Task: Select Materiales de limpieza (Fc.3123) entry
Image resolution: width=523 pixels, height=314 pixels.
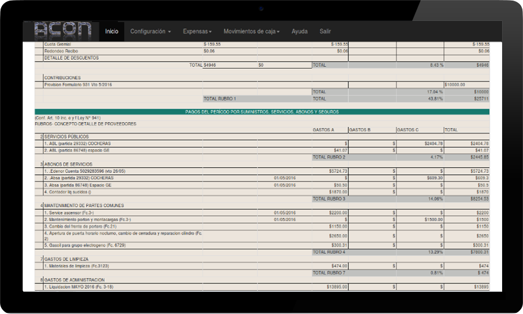Action: pos(77,266)
